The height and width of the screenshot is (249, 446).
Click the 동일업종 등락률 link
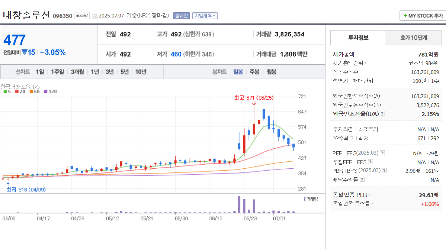(x=351, y=204)
